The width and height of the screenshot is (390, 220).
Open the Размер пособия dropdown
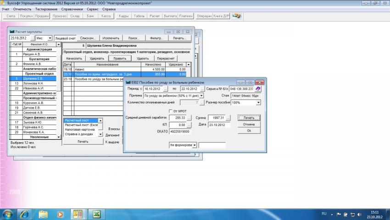pyautogui.click(x=258, y=103)
